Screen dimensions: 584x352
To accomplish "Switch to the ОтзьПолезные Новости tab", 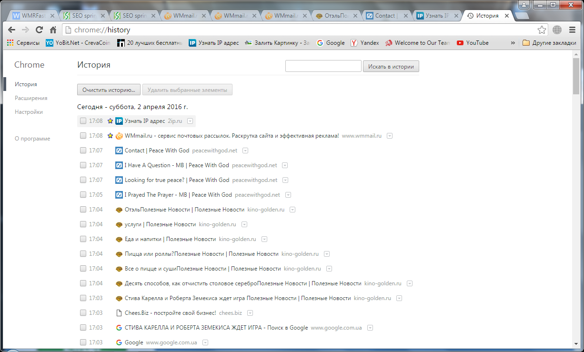I will tap(336, 16).
